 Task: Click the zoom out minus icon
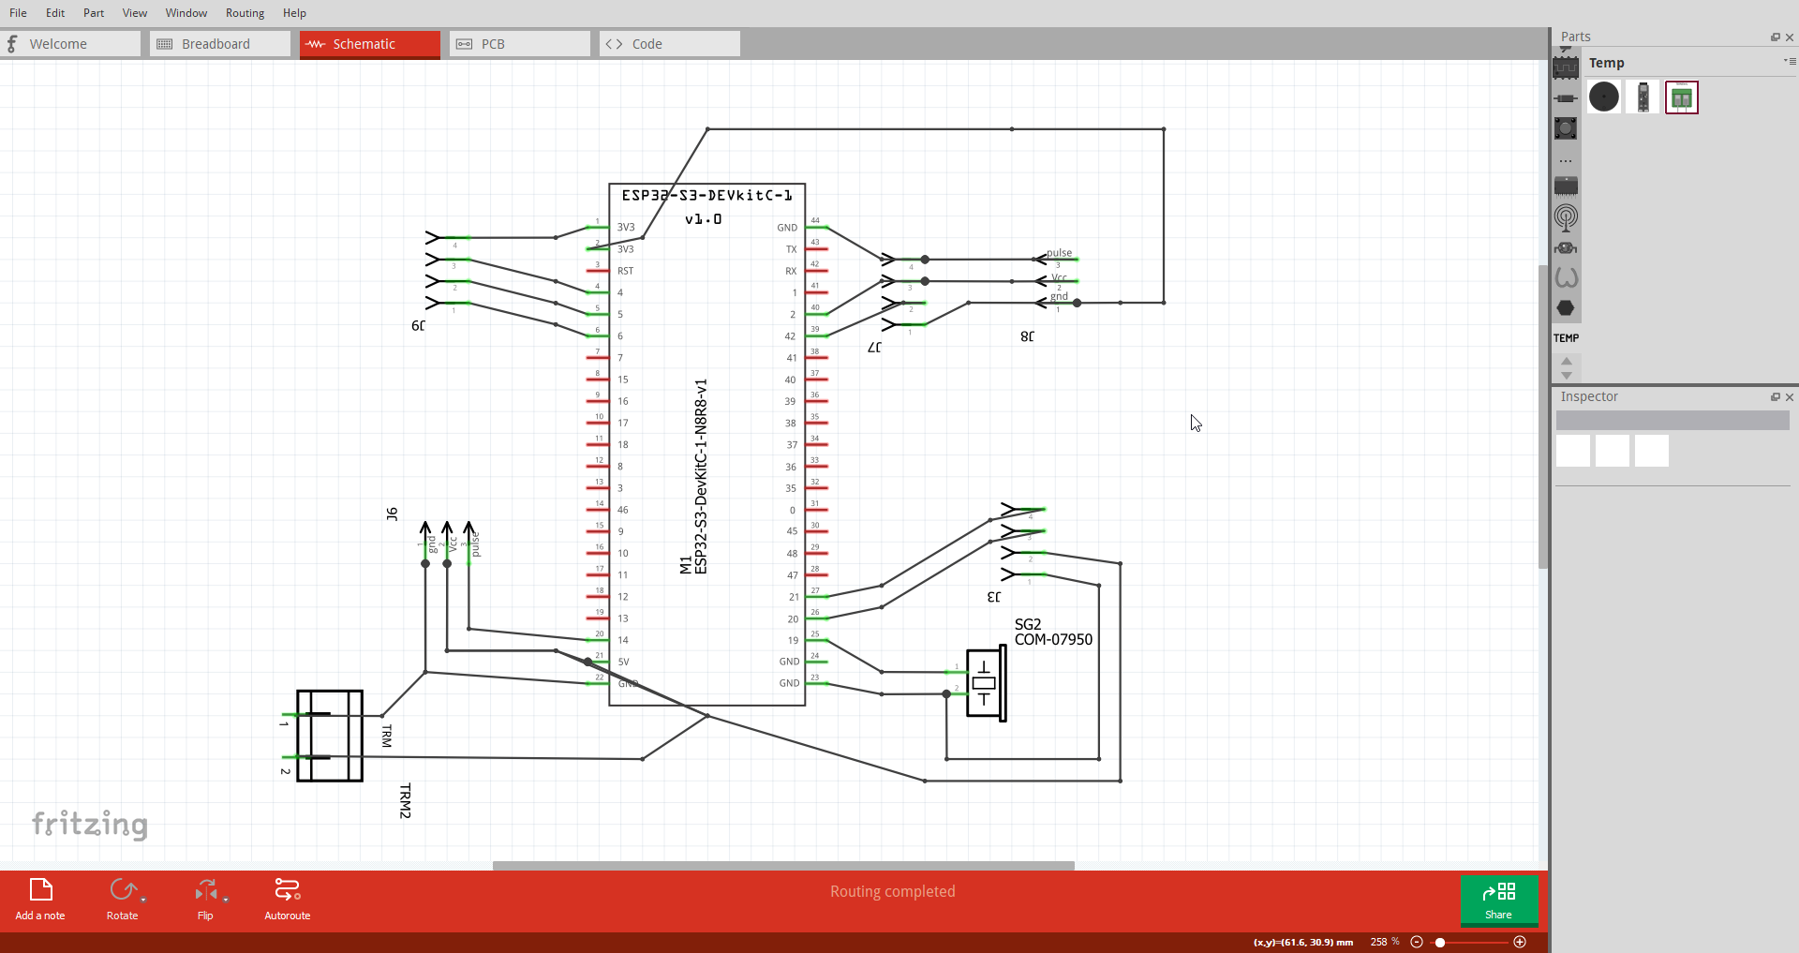1417,942
